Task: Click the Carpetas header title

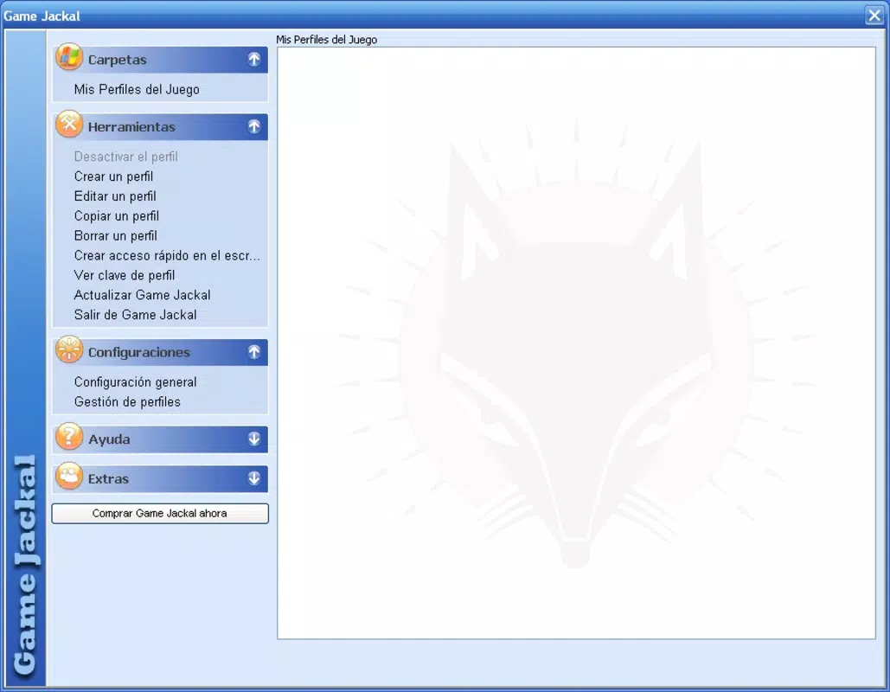Action: click(118, 60)
